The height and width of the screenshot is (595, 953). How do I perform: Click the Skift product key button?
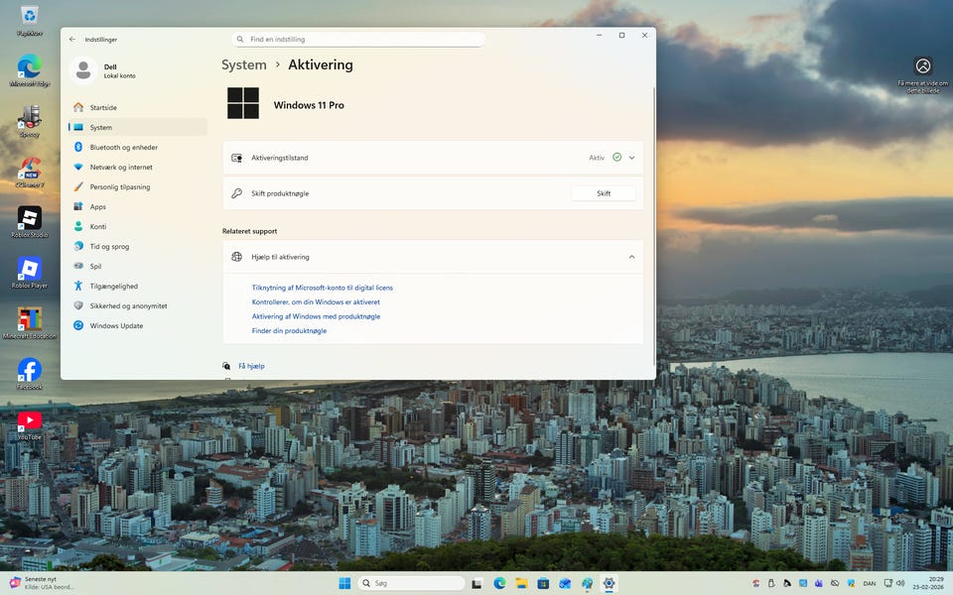[x=604, y=193]
